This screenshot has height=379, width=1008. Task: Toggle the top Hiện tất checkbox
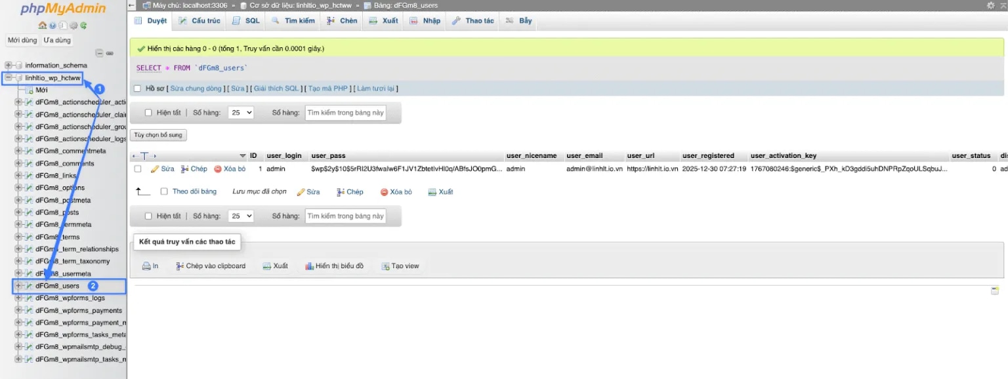coord(148,113)
